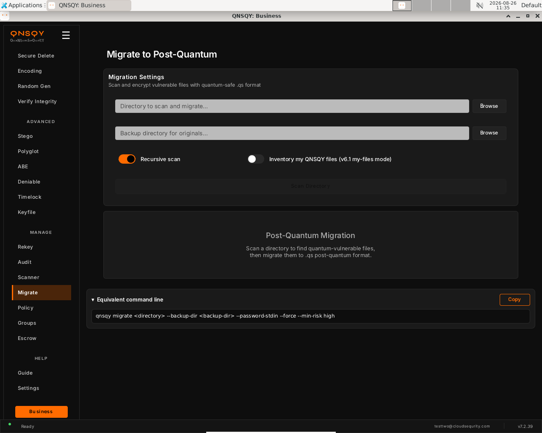Click the Scan Directory button
Viewport: 542px width, 433px height.
pos(310,186)
